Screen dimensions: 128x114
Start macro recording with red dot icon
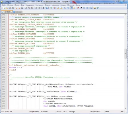point(78,8)
